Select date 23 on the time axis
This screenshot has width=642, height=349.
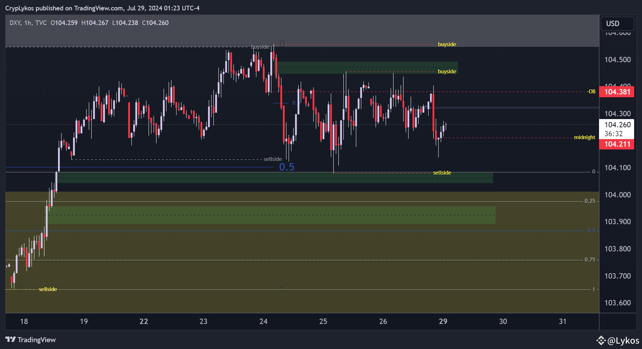203,321
